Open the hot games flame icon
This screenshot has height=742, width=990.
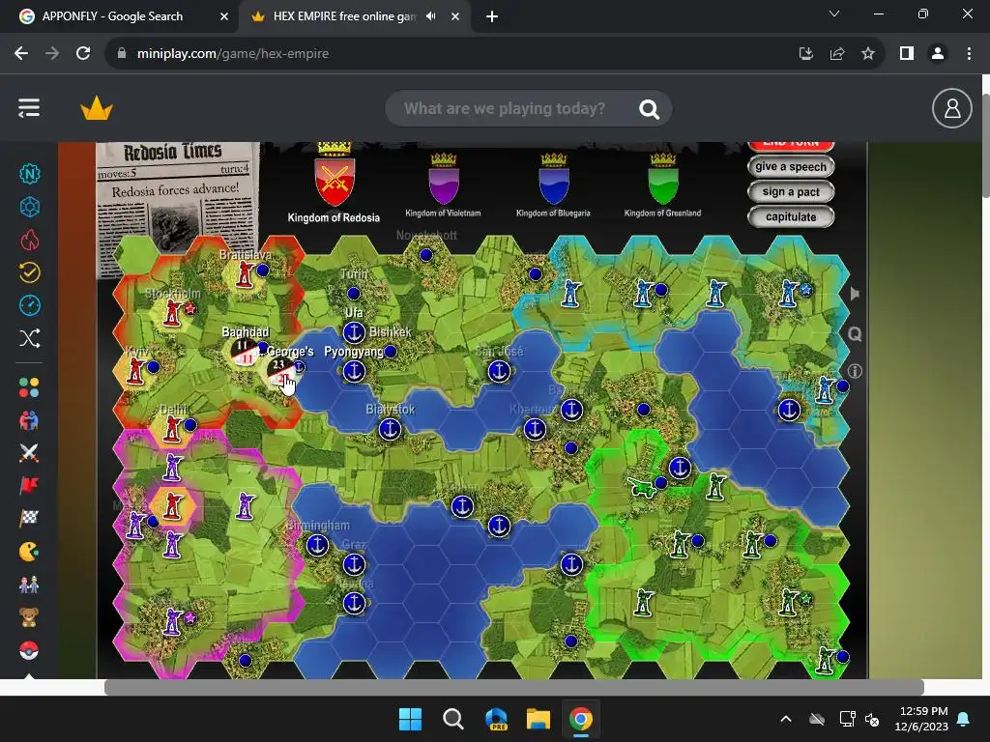click(30, 240)
